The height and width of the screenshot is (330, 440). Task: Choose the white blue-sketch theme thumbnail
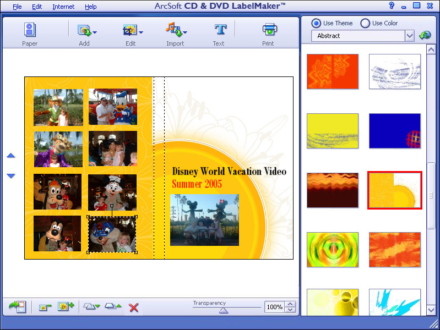click(x=395, y=71)
